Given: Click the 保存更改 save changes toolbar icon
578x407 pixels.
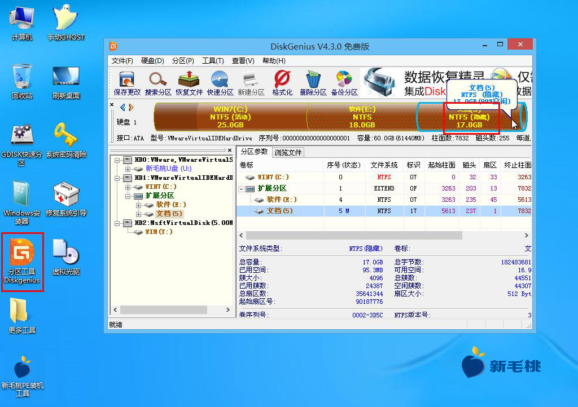Looking at the screenshot, I should coord(127,83).
